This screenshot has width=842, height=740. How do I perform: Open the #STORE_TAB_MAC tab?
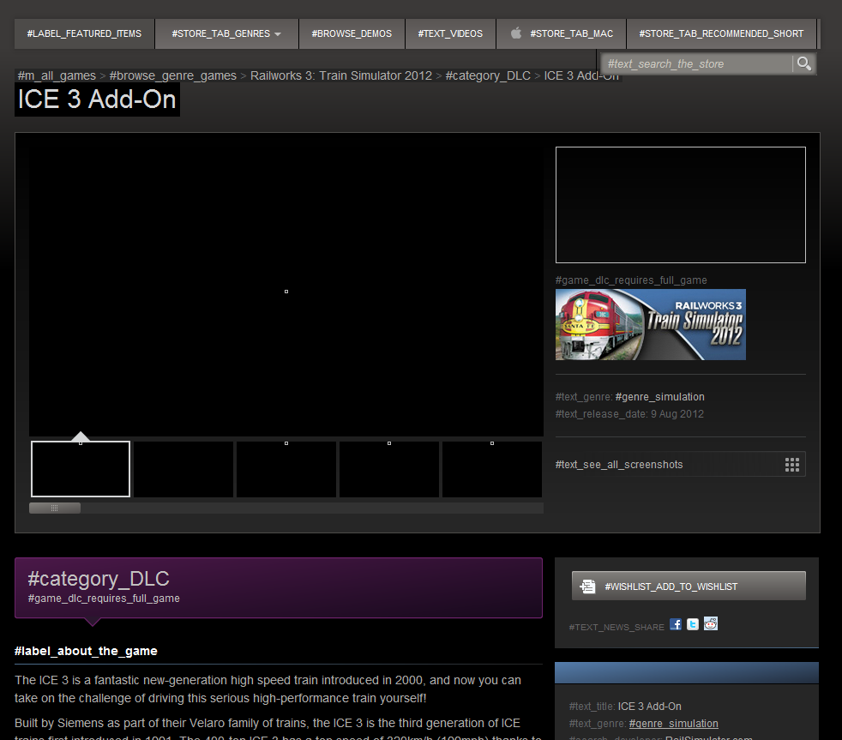(561, 33)
